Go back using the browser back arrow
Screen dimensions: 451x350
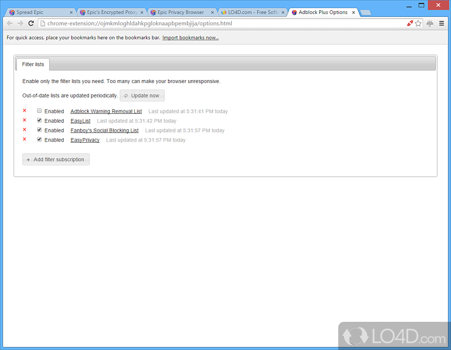tap(10, 24)
